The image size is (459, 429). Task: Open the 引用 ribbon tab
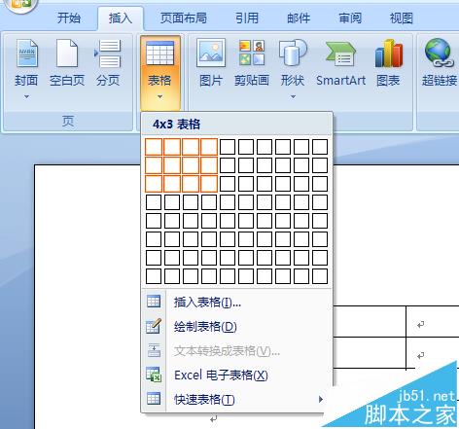tap(247, 18)
